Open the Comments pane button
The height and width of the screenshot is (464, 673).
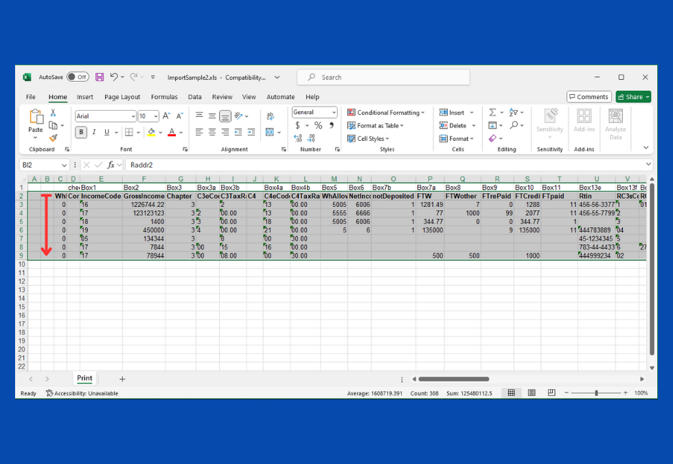tap(589, 97)
